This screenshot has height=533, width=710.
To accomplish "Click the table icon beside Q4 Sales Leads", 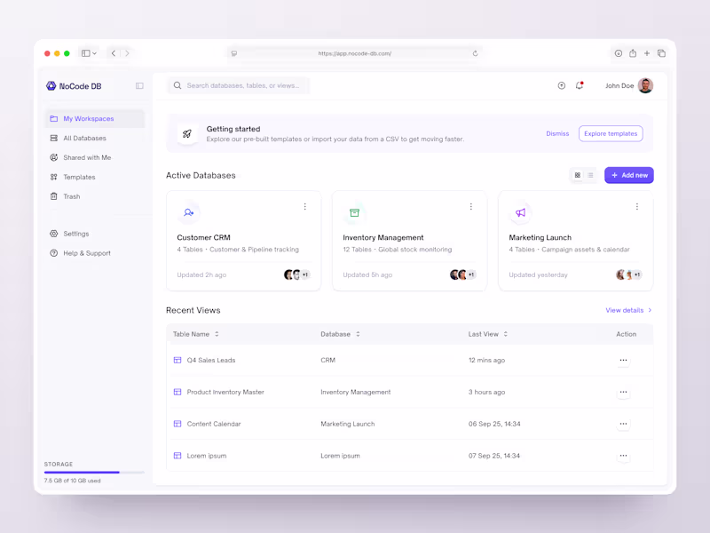I will click(176, 360).
